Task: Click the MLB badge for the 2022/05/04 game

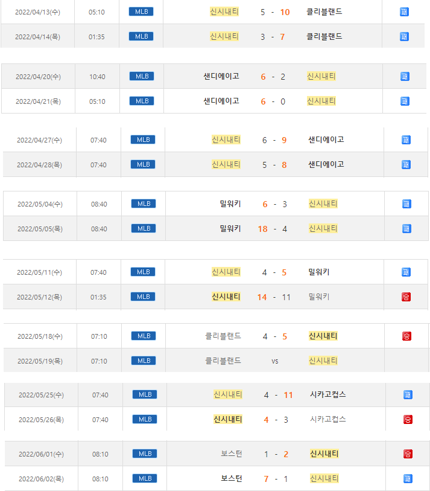Action: point(144,204)
